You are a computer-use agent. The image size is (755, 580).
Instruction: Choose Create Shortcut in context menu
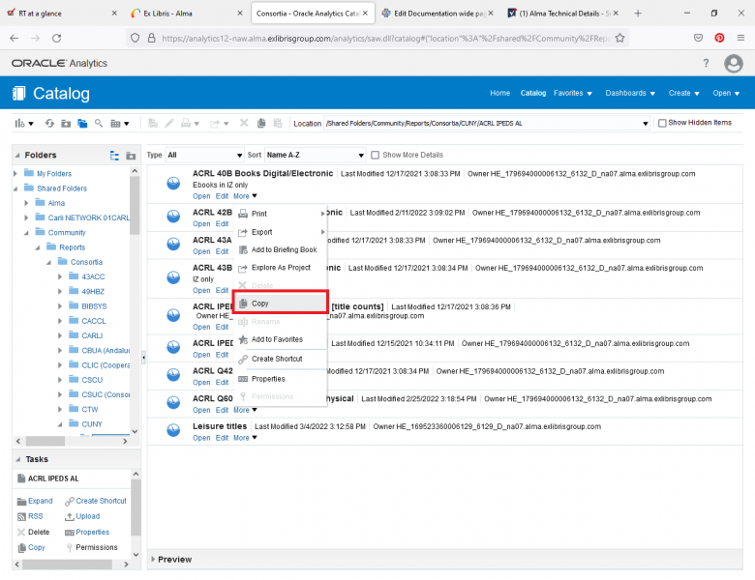(281, 359)
